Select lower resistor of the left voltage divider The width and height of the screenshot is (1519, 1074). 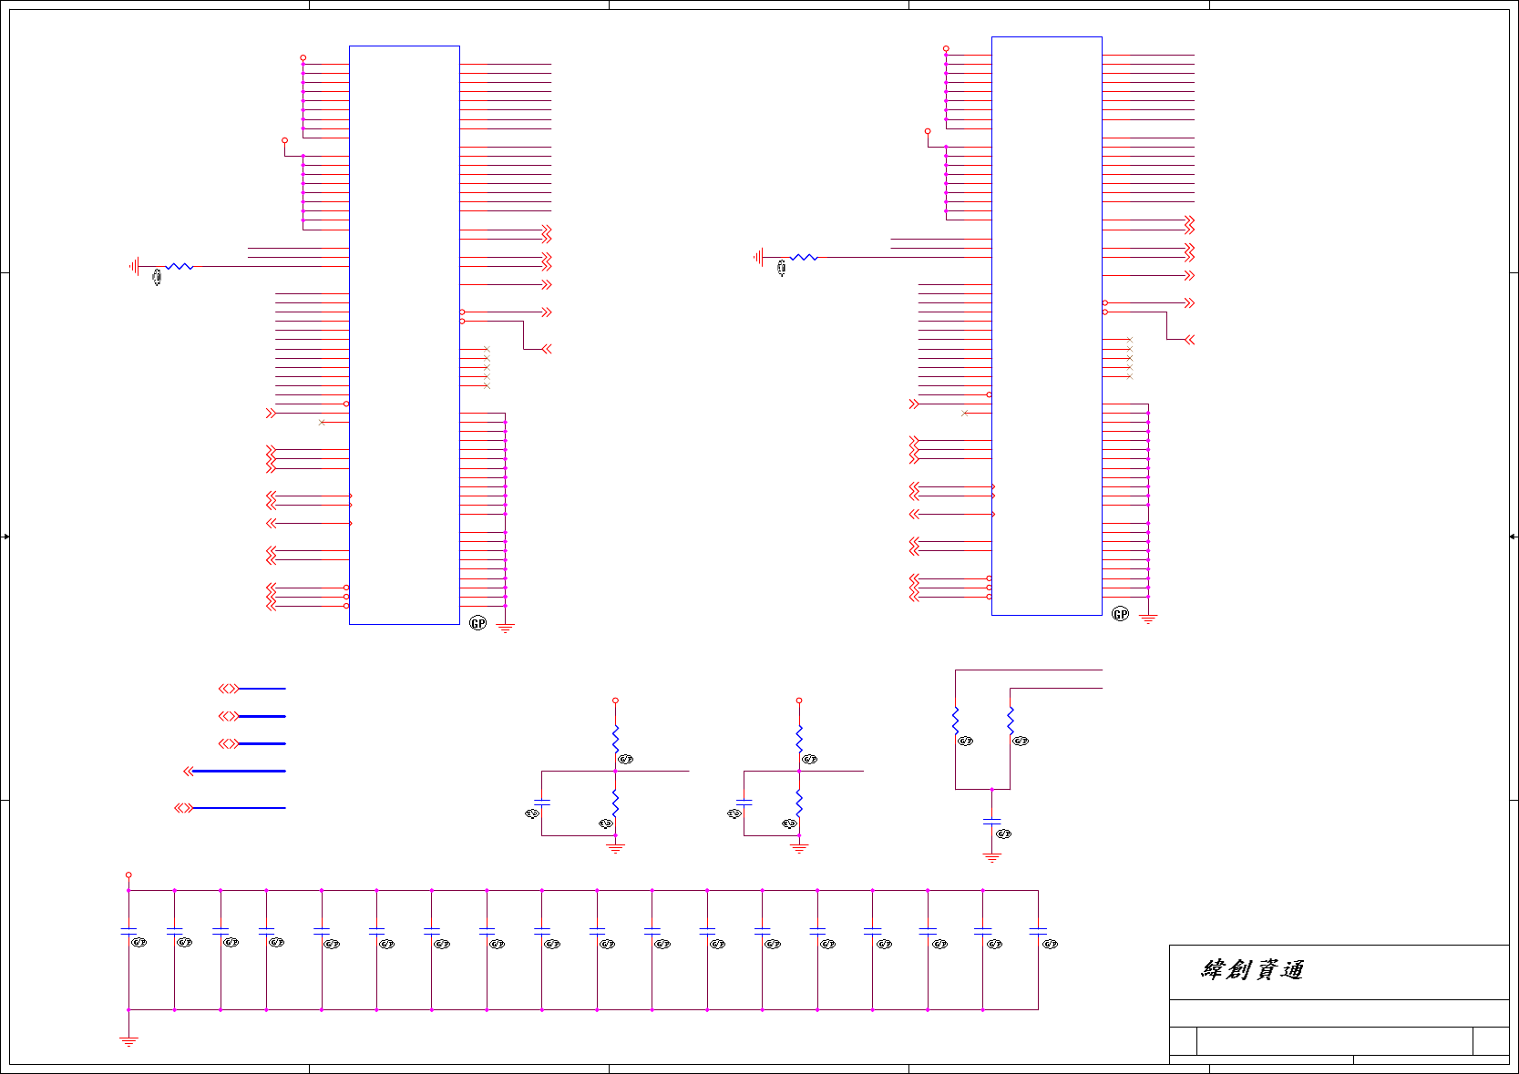pos(616,803)
